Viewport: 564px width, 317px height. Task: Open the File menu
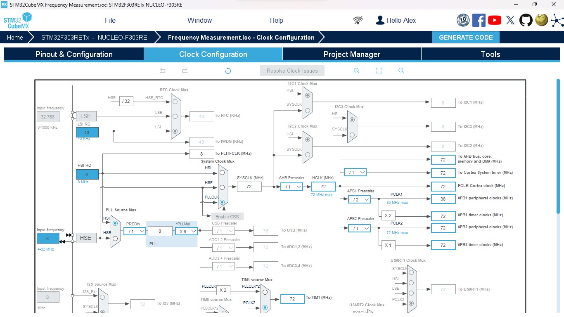[110, 20]
